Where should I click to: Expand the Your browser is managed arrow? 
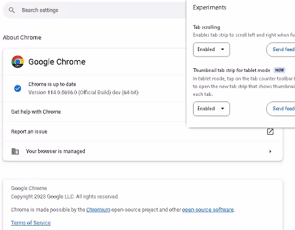(x=270, y=151)
